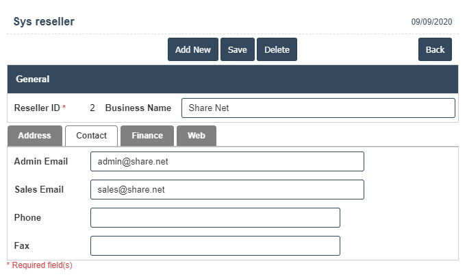Click the Reseller ID value 2
467x279 pixels.
click(x=92, y=108)
